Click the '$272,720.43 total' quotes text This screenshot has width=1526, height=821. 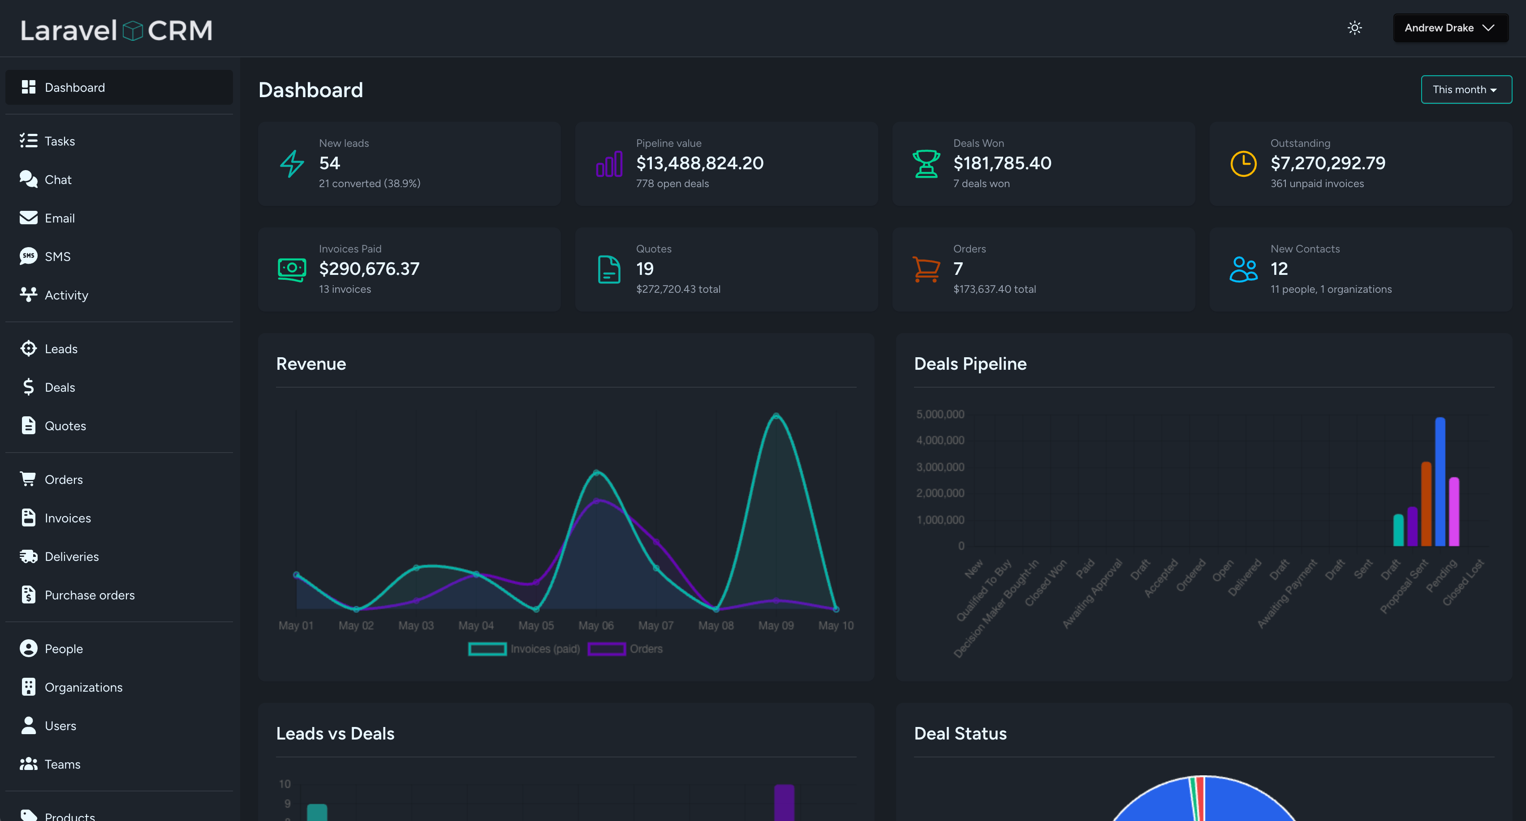tap(678, 289)
